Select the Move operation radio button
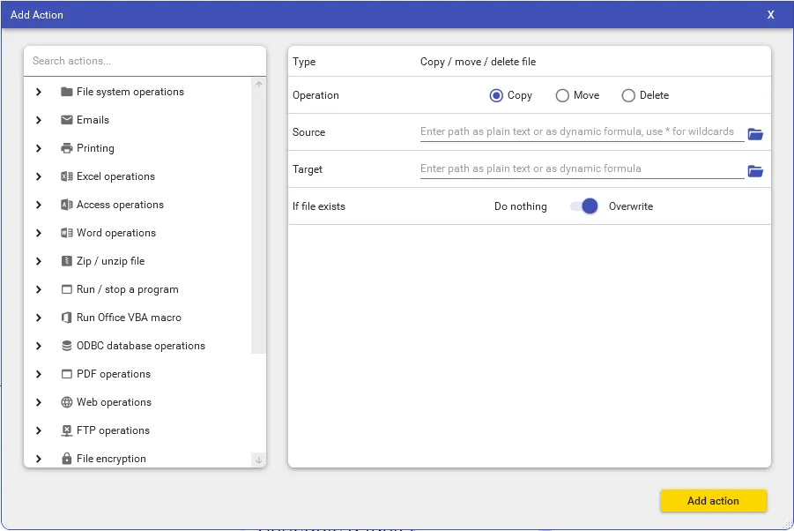 pyautogui.click(x=562, y=95)
